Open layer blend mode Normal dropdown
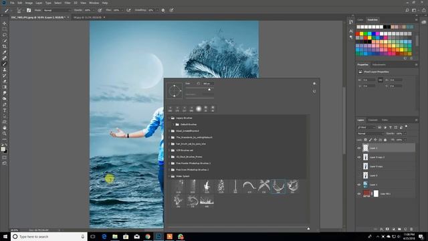428x241 pixels. (370, 134)
